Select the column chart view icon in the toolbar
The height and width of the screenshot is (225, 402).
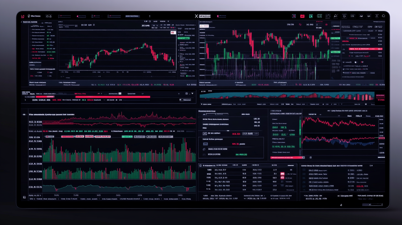(319, 16)
